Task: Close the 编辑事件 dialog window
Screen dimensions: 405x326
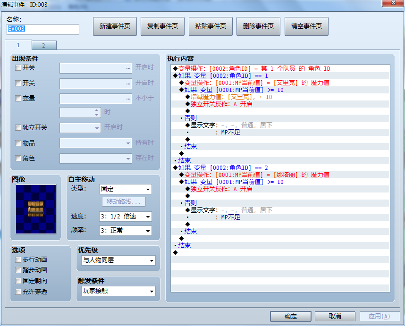Action: click(x=393, y=3)
